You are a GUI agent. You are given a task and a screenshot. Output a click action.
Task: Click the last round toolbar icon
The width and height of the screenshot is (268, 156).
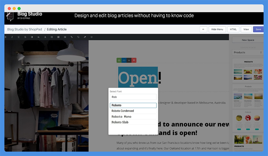click(91, 37)
